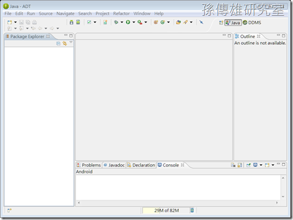Open the Search menu
Image resolution: width=293 pixels, height=220 pixels.
click(85, 13)
